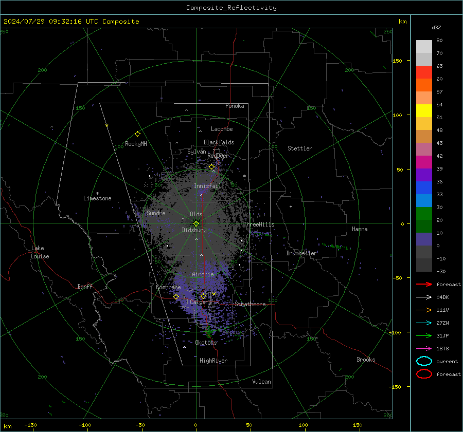
Task: Click the Limestone label
Action: click(97, 198)
